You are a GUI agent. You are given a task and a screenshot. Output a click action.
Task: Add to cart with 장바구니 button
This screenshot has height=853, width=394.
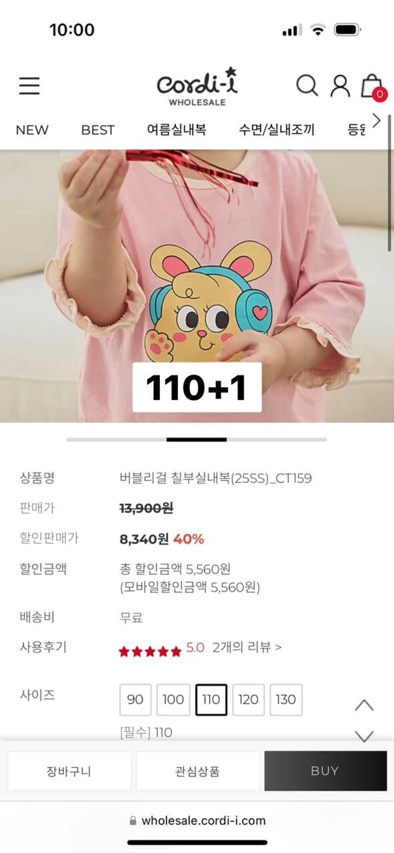[x=69, y=771]
